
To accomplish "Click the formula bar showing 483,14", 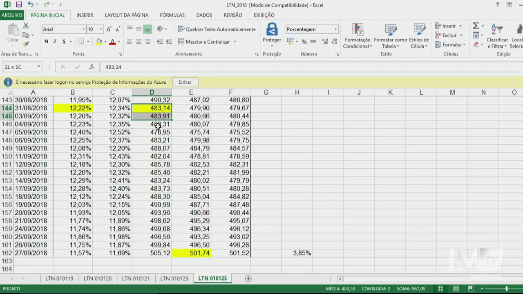I will click(311, 67).
